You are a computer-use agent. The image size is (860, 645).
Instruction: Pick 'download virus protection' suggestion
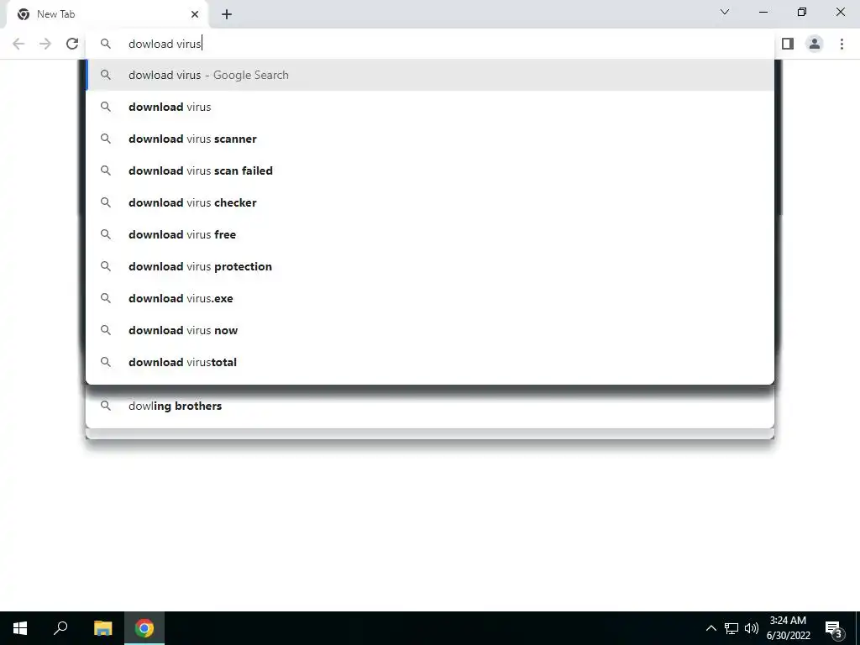(x=430, y=266)
